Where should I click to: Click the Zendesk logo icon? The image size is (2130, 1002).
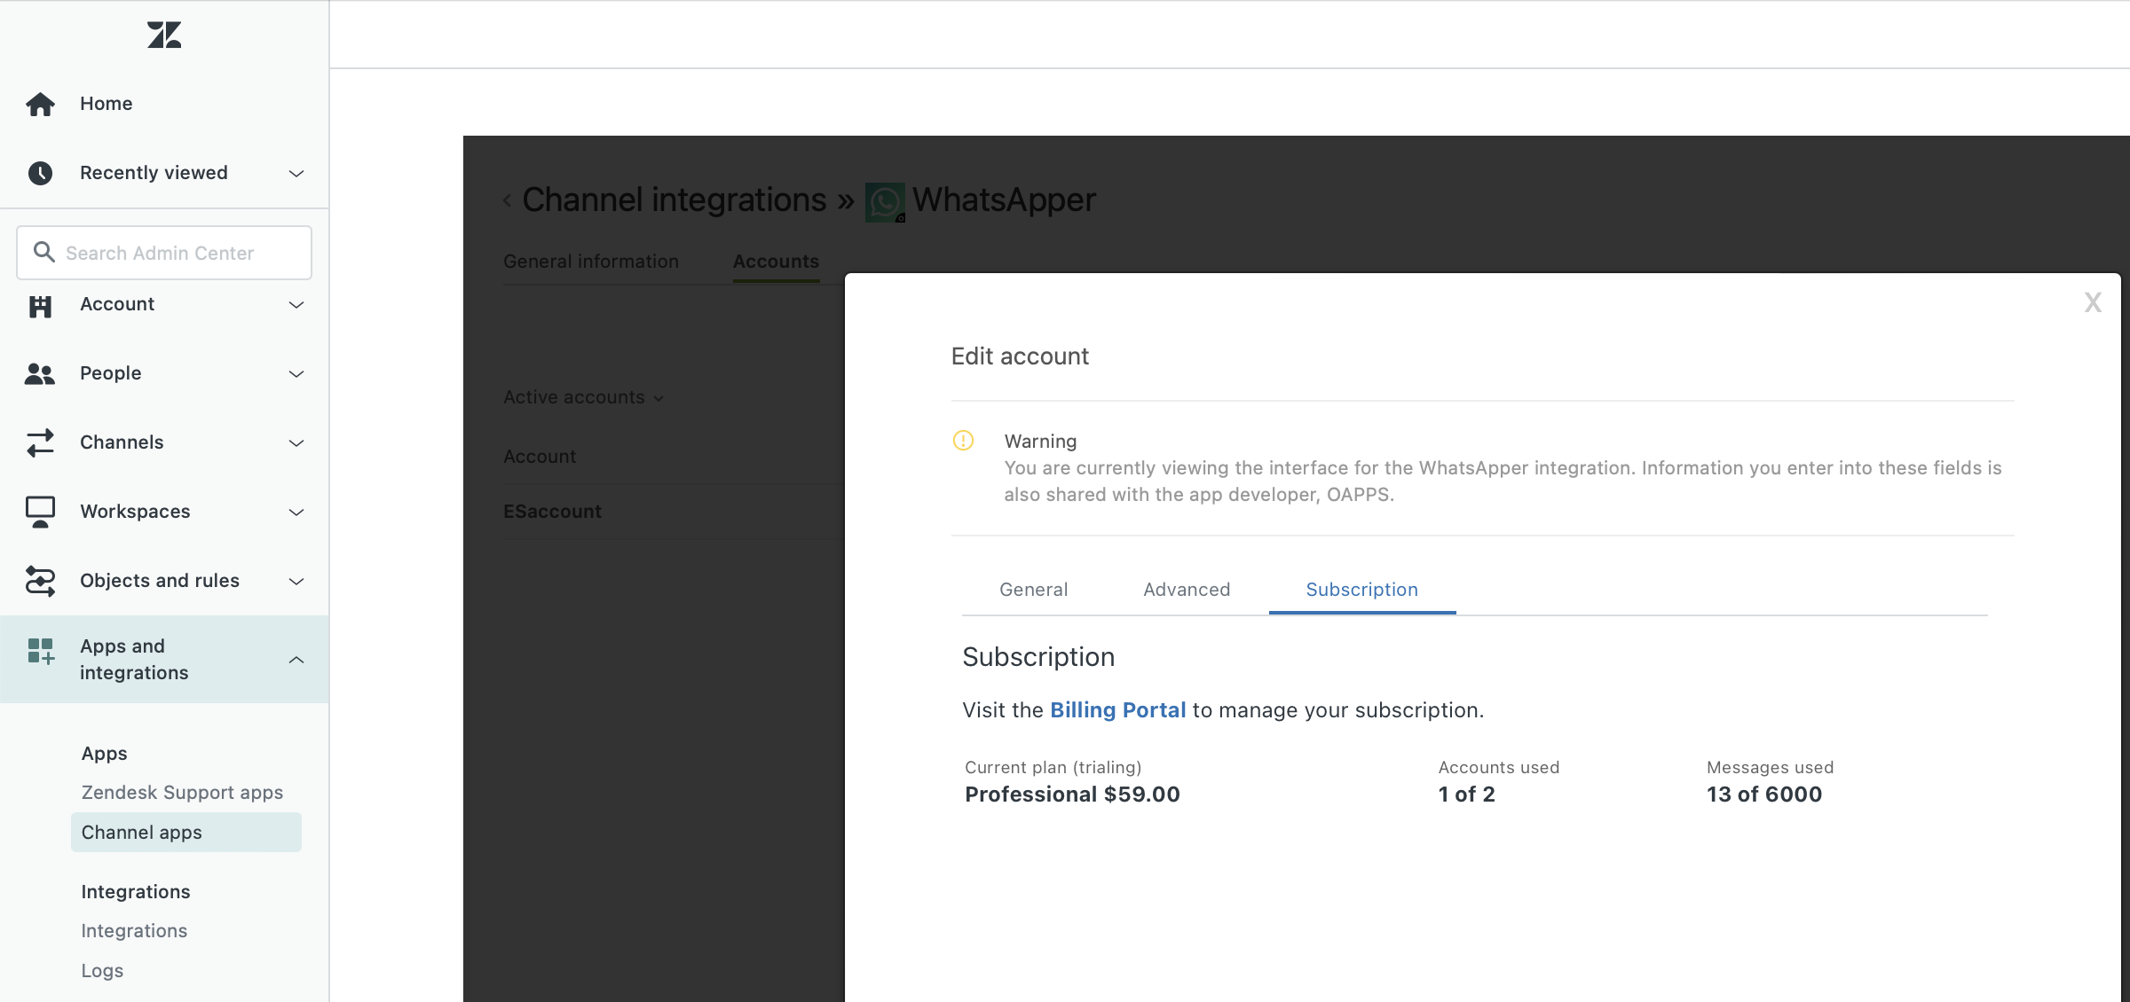coord(164,35)
